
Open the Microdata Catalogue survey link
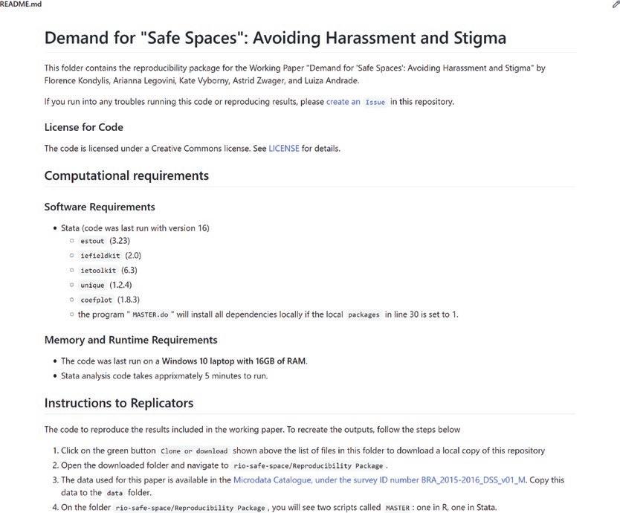click(x=379, y=480)
